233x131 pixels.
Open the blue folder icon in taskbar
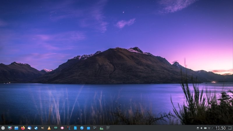[x=89, y=128]
